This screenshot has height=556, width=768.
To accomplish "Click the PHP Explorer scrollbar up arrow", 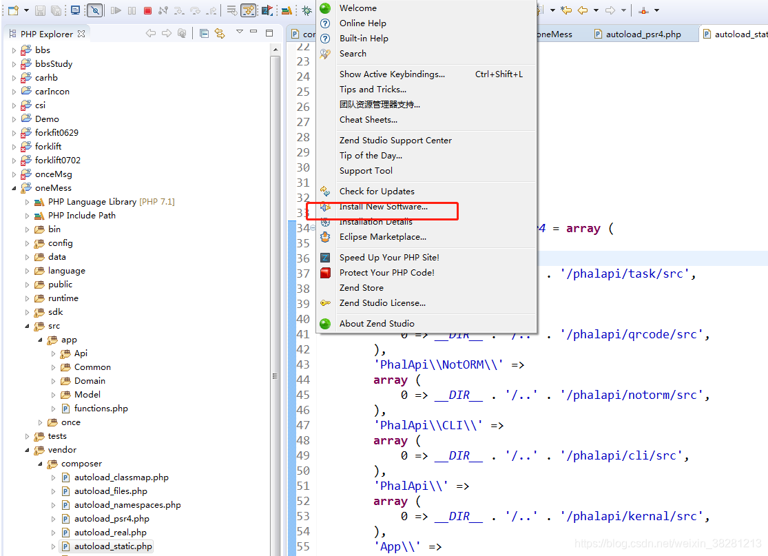I will [x=276, y=50].
